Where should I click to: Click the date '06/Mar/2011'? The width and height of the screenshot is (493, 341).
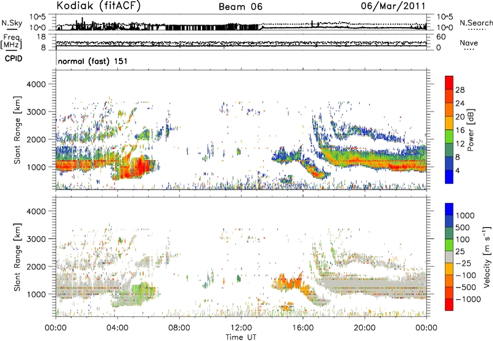tap(393, 6)
